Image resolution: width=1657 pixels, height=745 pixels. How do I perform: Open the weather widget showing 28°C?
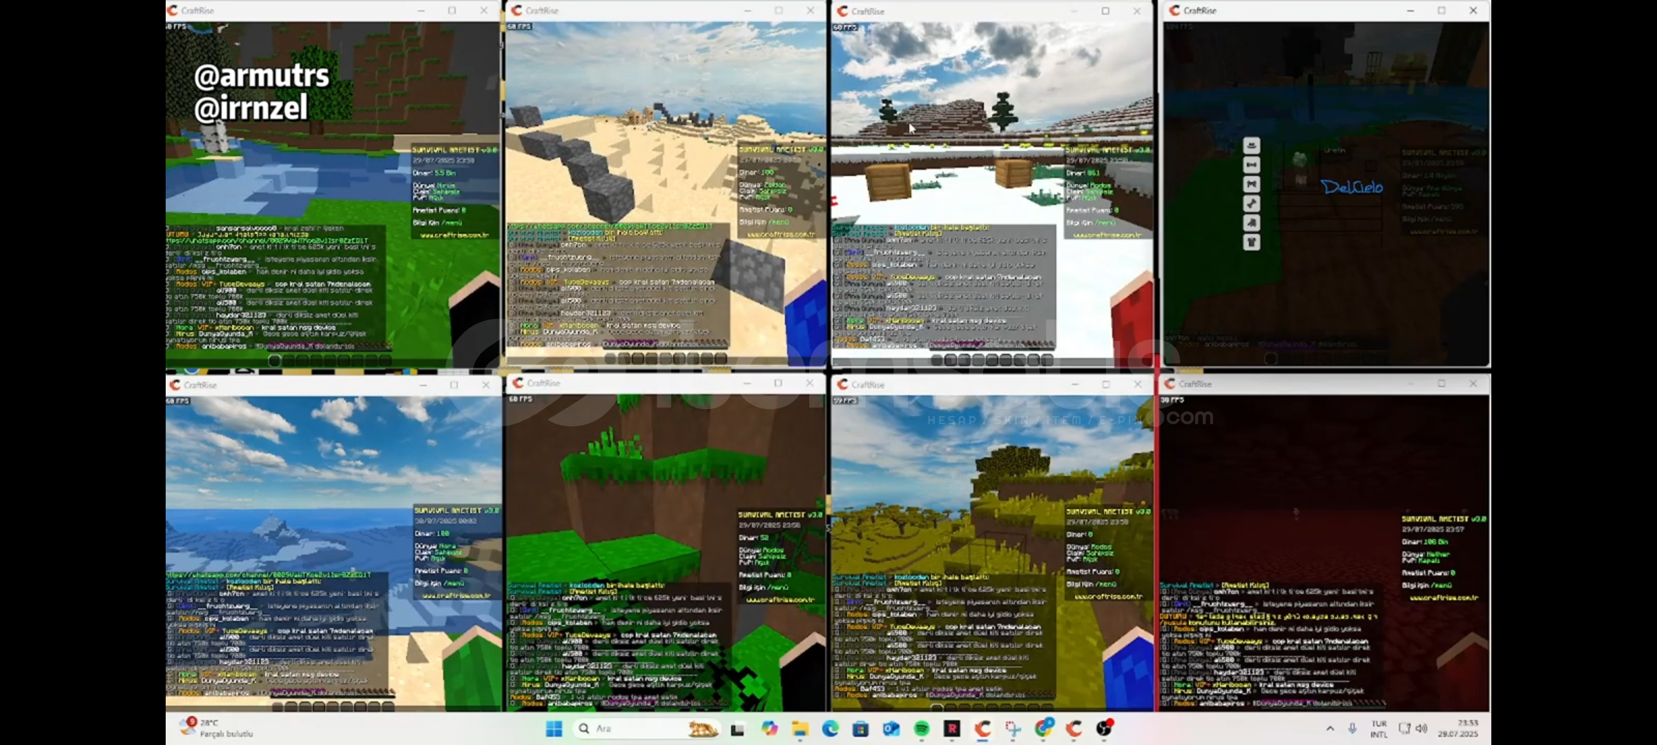point(217,728)
